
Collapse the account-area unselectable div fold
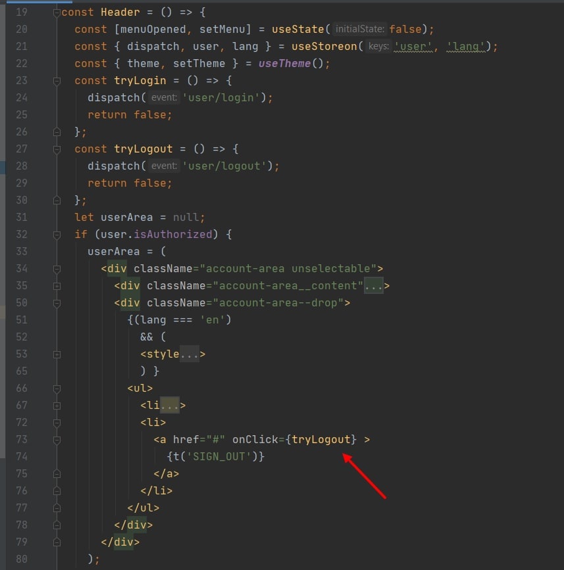click(x=57, y=269)
